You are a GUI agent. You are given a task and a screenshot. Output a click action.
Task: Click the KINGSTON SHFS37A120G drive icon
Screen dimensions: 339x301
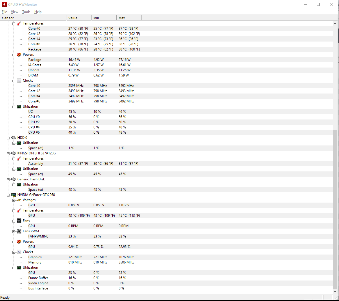tap(13, 153)
